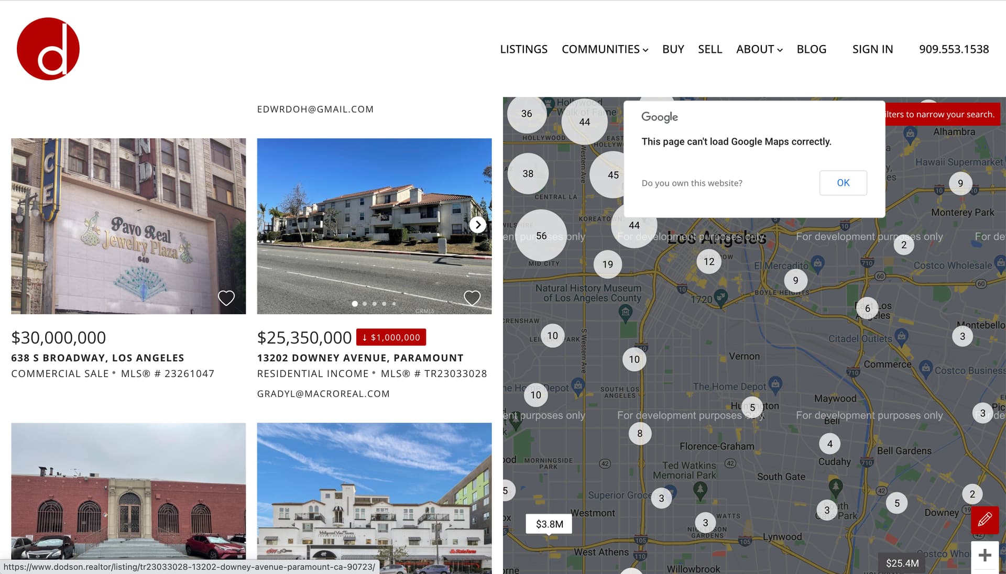Click the $30,000,000 listing price
1006x574 pixels.
tap(59, 337)
